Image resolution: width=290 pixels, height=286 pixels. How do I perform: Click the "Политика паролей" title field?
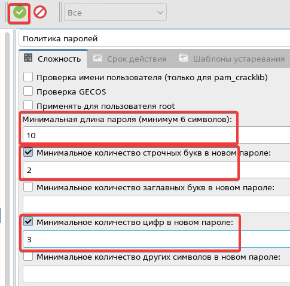[x=154, y=38]
